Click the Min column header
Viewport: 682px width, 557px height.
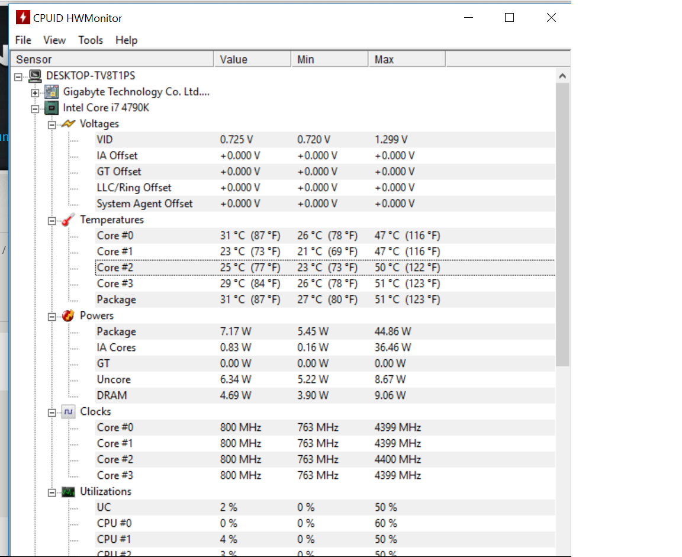pos(330,59)
